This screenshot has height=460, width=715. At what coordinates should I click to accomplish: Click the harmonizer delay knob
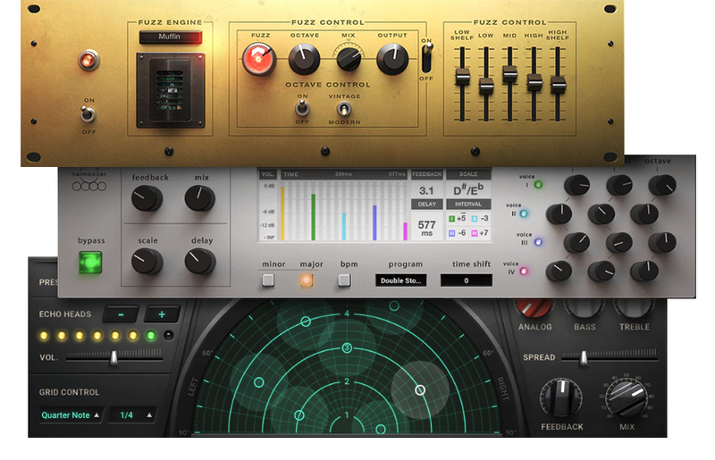coord(199,261)
